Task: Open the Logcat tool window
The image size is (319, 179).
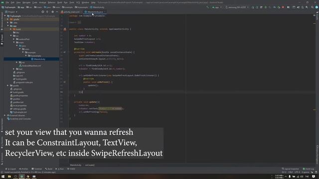Action: [x=11, y=169]
